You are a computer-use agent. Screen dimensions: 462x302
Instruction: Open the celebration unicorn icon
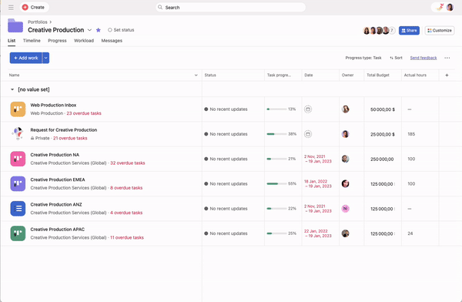pyautogui.click(x=440, y=7)
